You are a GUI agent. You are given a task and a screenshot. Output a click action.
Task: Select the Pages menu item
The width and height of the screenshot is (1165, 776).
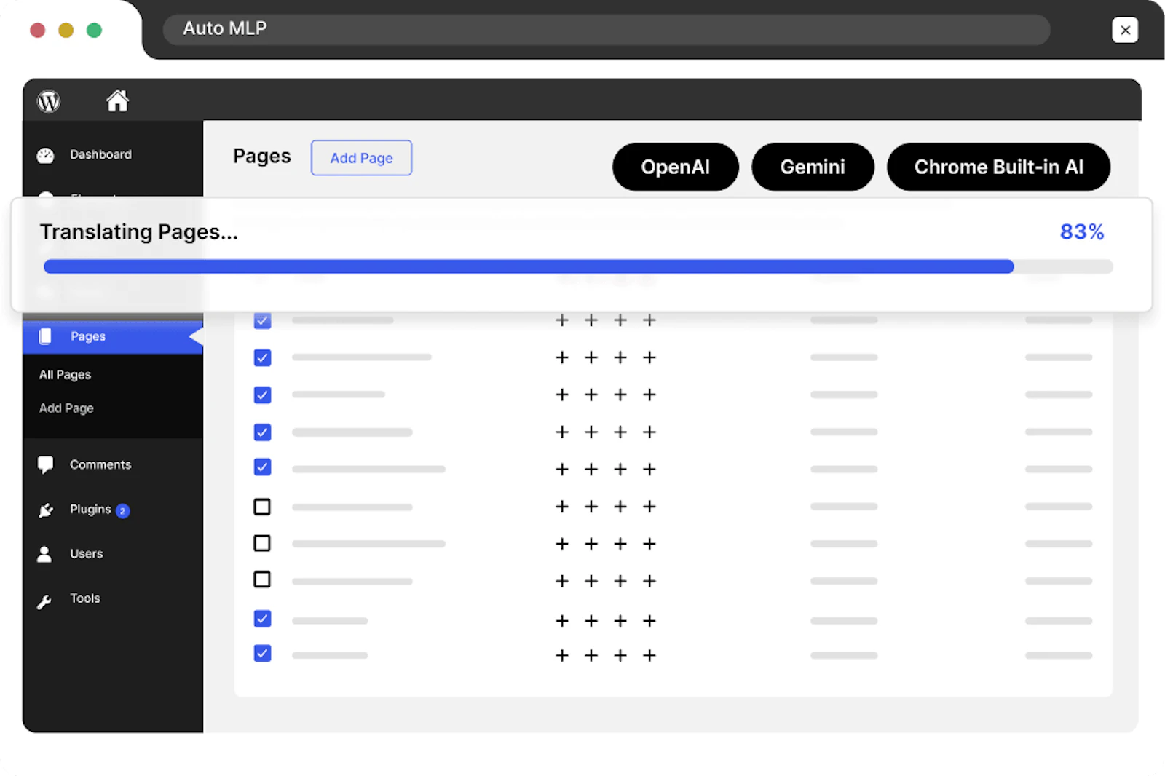tap(113, 336)
